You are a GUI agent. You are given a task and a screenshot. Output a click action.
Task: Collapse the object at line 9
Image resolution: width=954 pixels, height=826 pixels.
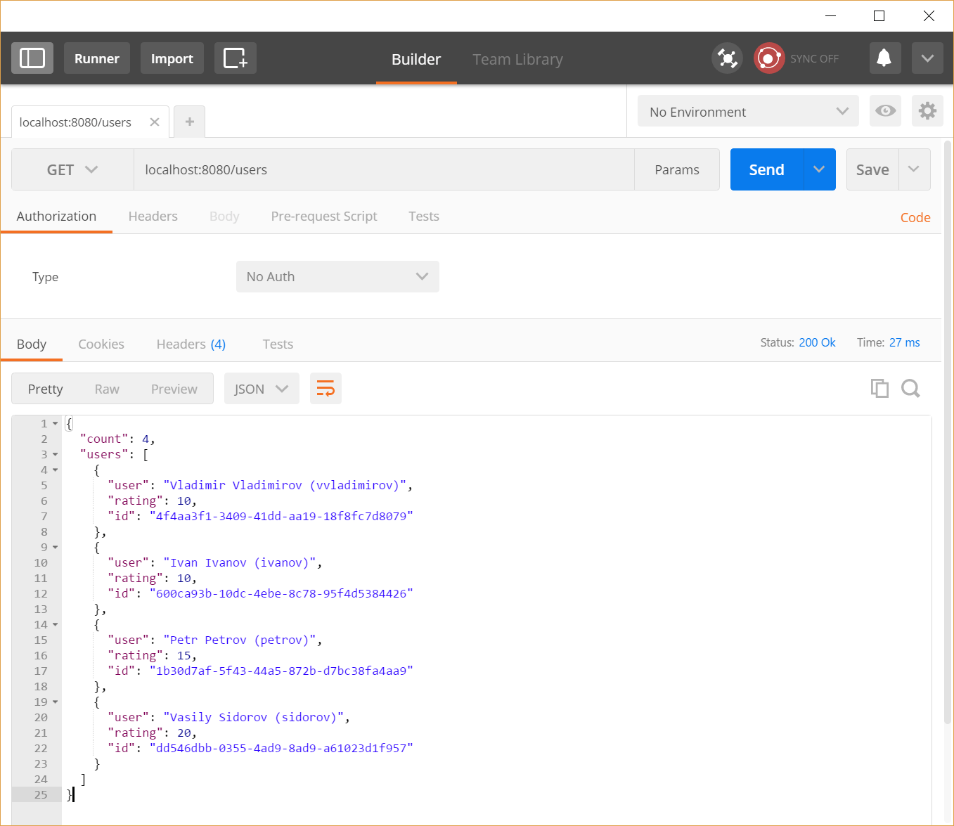56,548
